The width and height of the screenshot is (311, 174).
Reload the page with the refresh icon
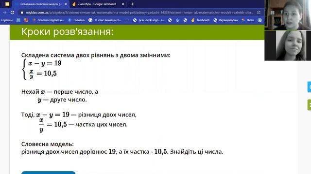pyautogui.click(x=13, y=13)
